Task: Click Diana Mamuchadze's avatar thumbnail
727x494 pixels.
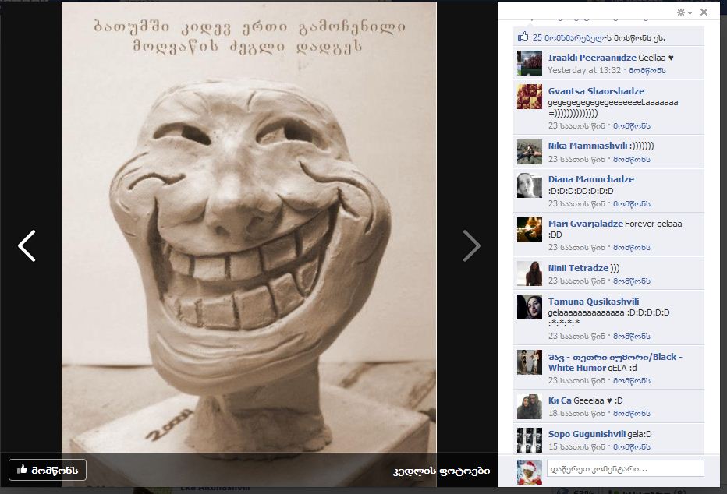Action: point(530,185)
